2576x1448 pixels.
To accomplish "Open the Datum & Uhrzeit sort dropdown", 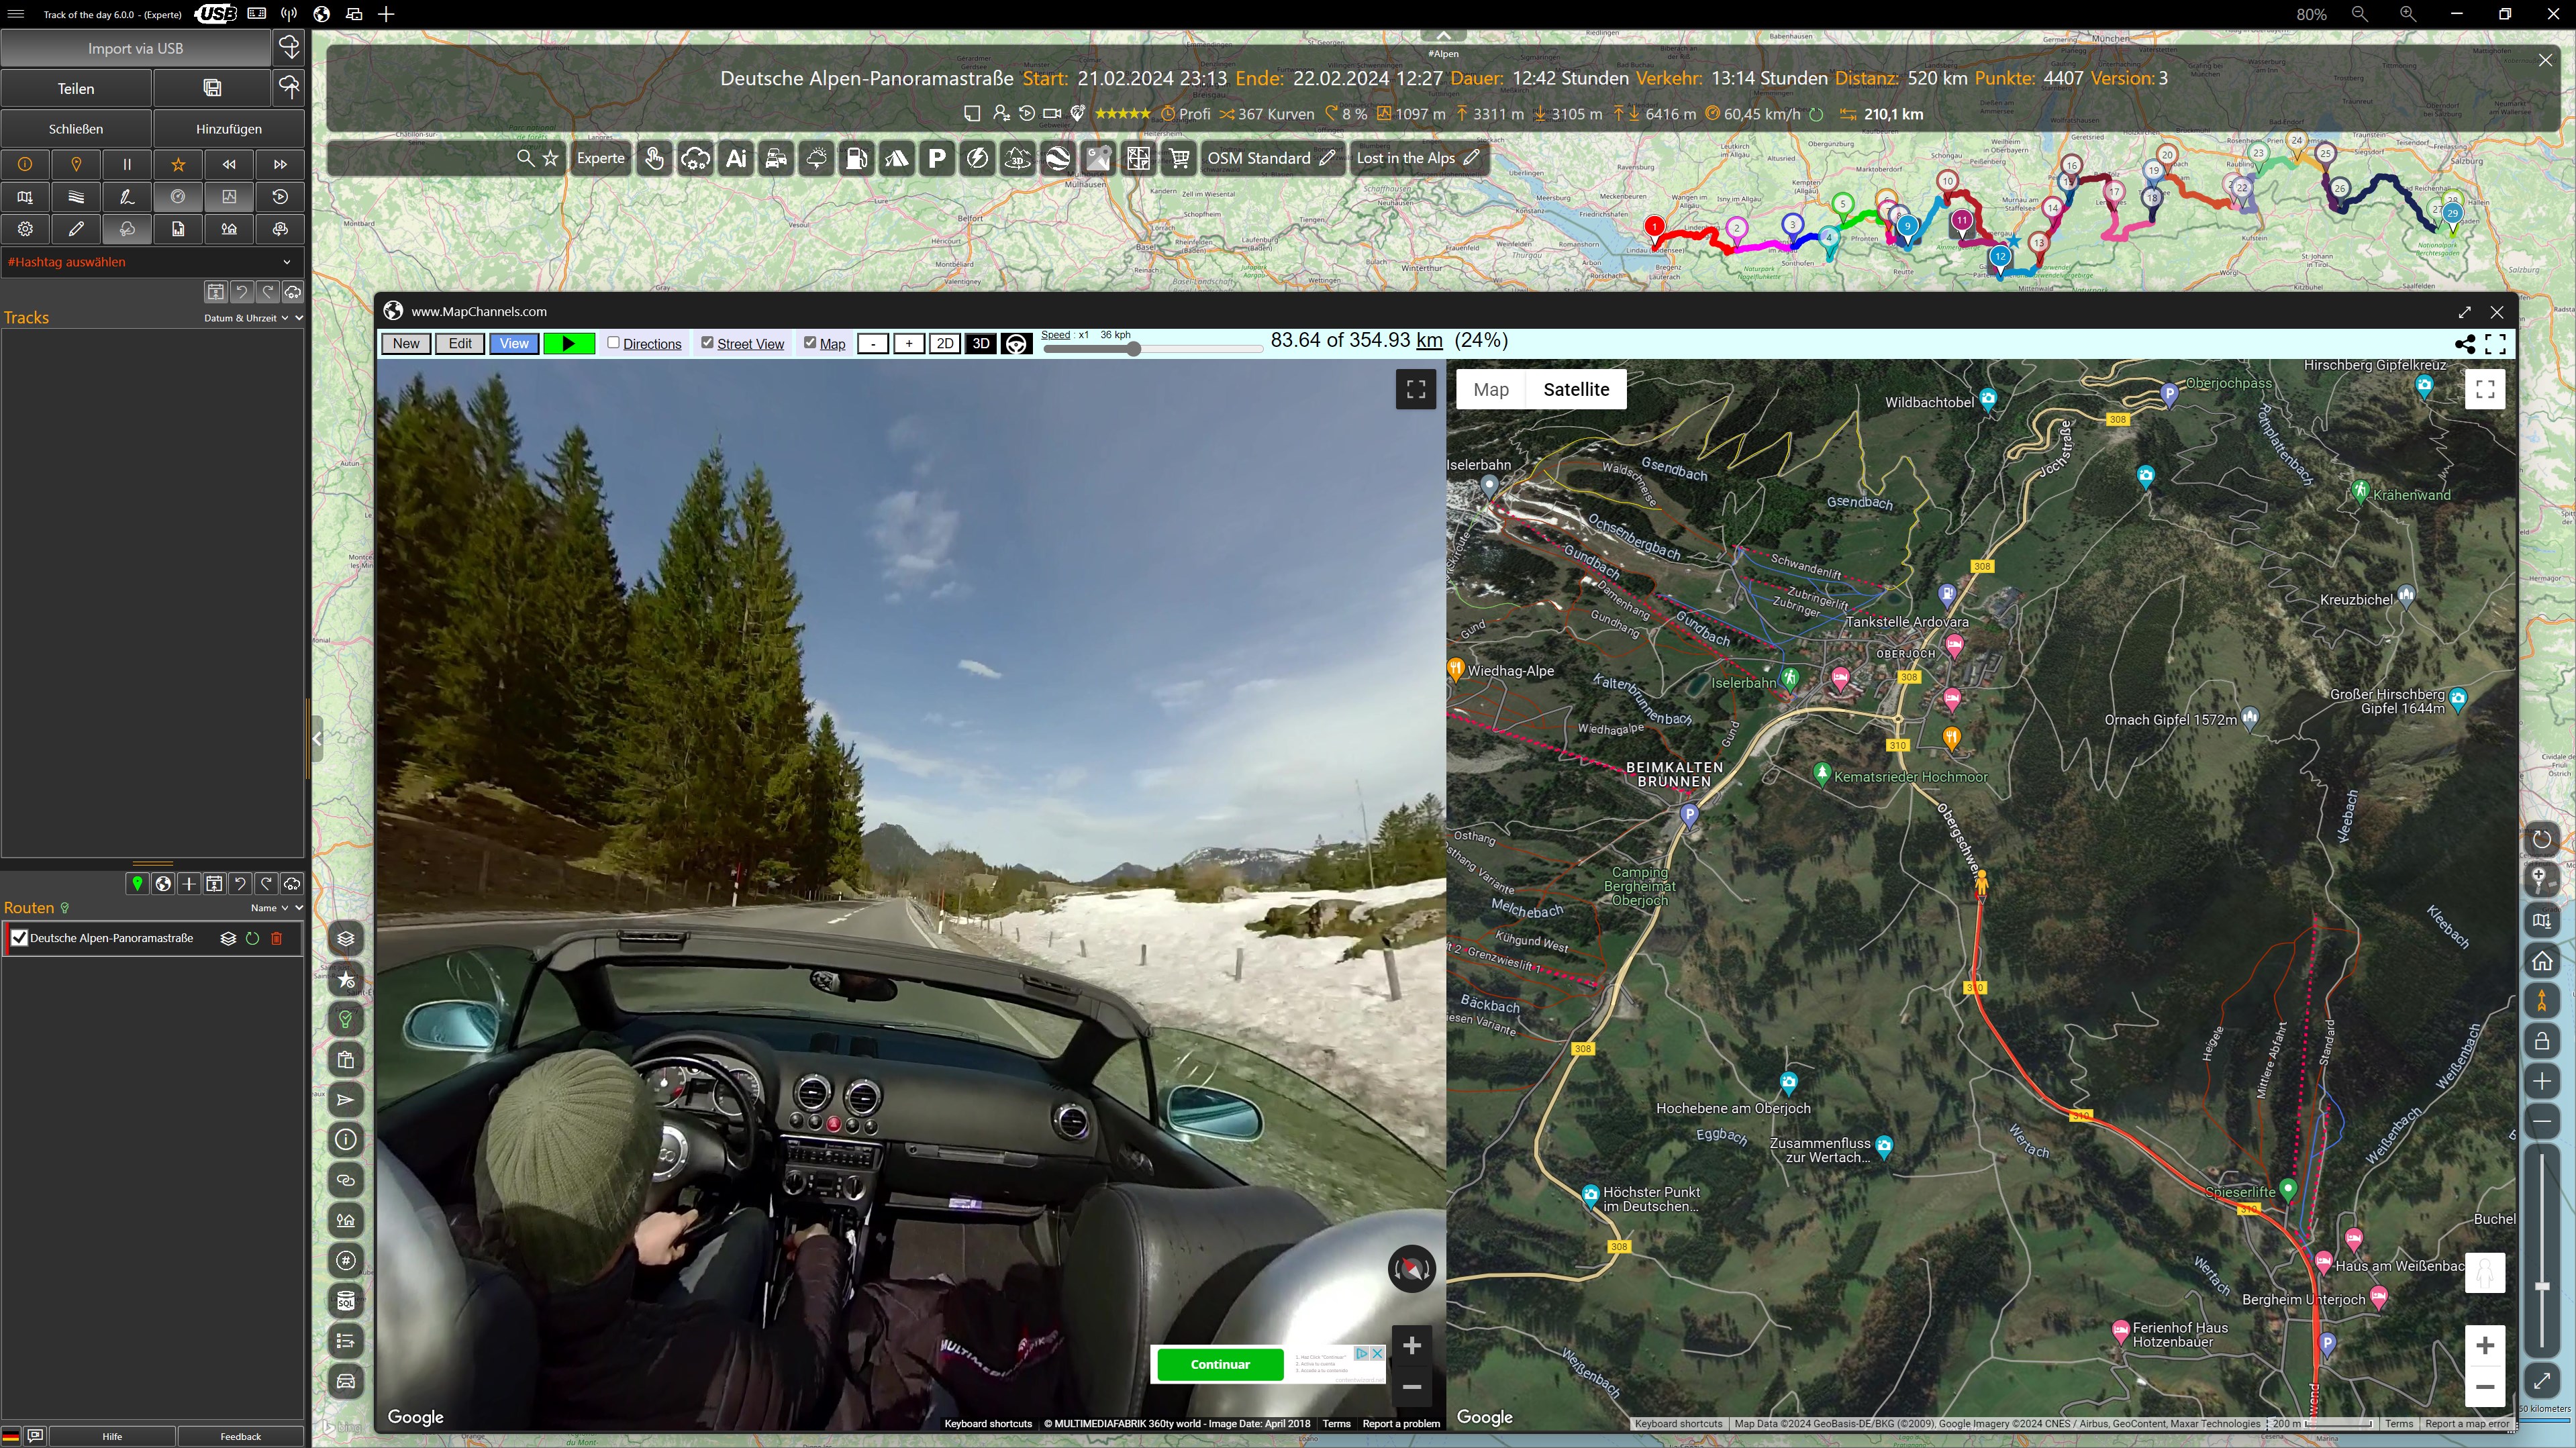I will click(x=246, y=318).
